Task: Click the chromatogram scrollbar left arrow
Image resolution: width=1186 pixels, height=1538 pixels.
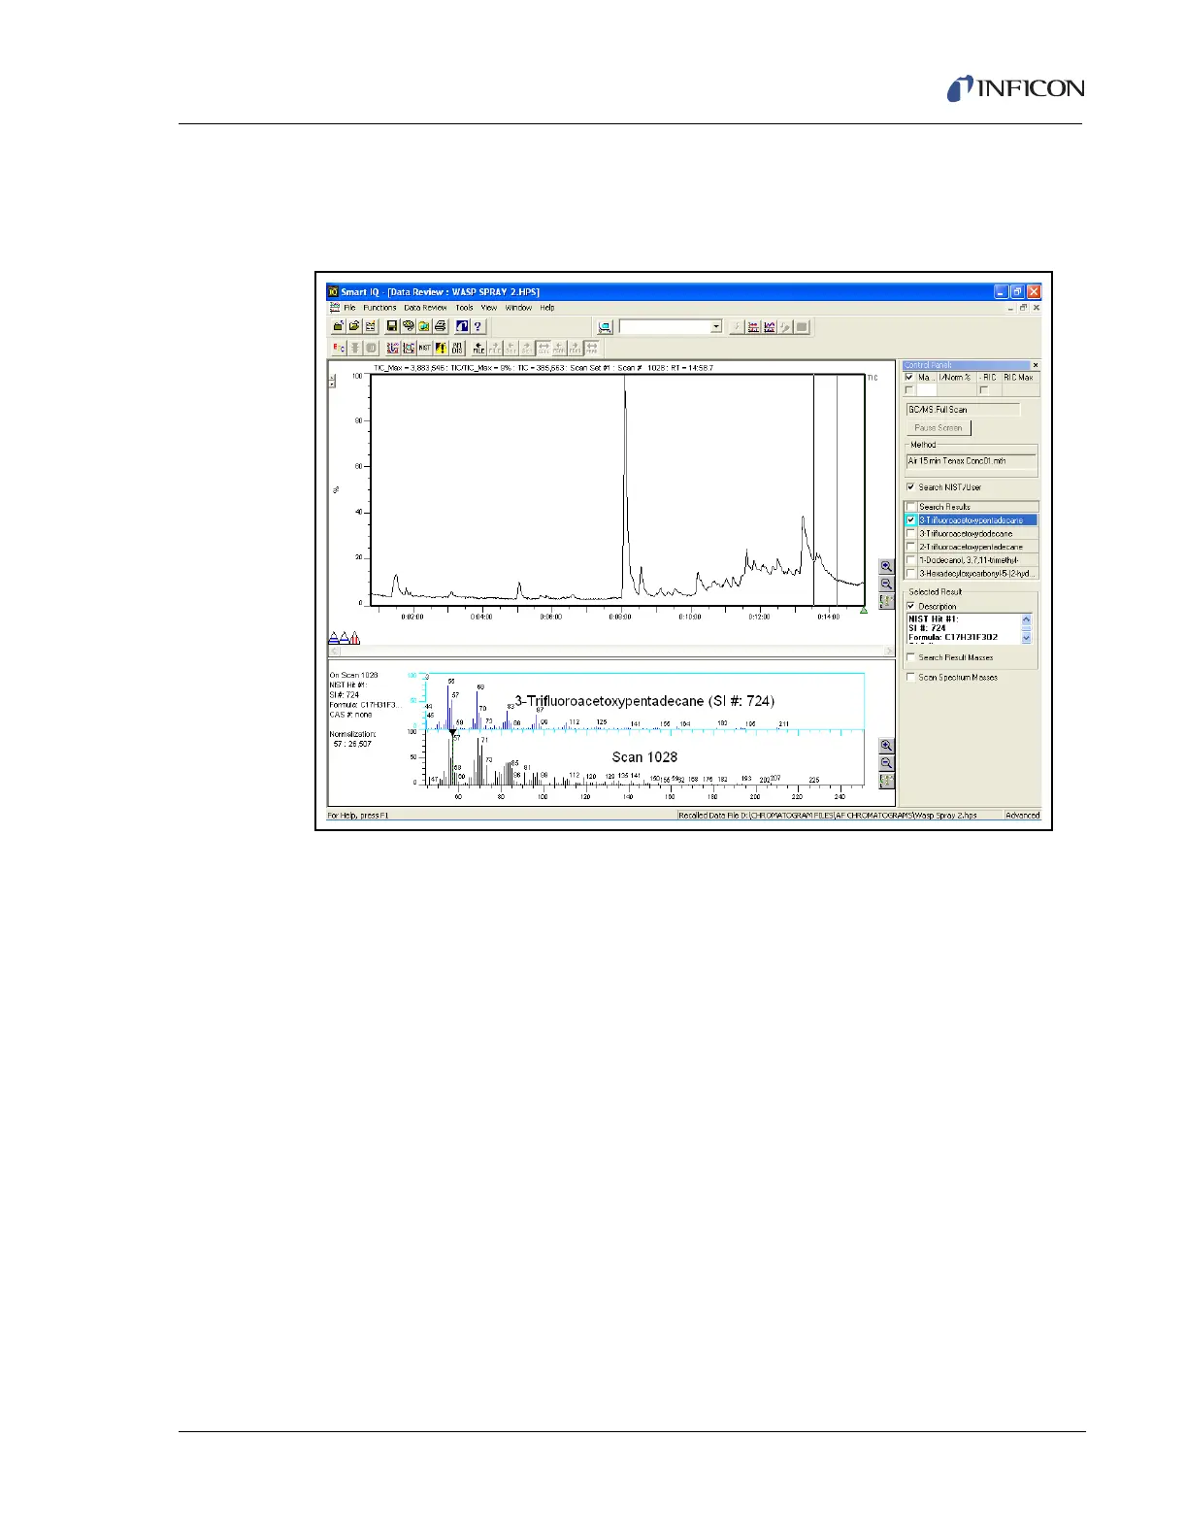Action: [x=335, y=651]
